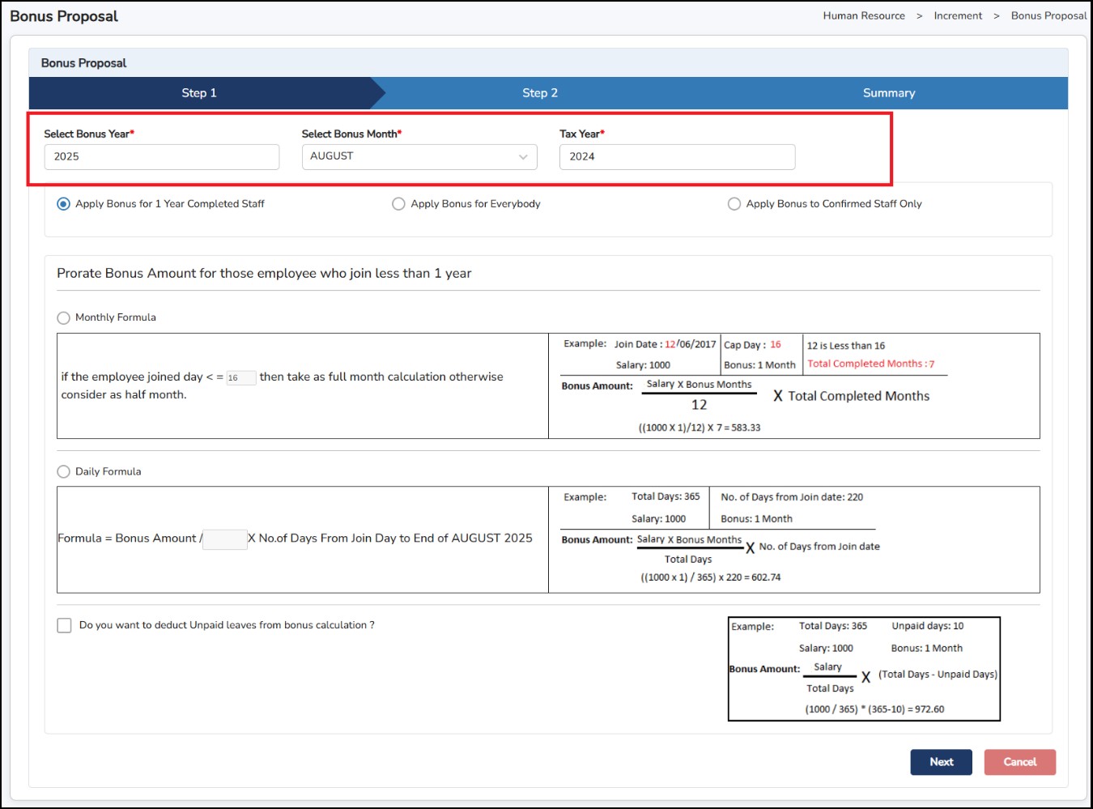Click the chevron arrow in AUGUST dropdown
Image resolution: width=1093 pixels, height=809 pixels.
(x=523, y=157)
